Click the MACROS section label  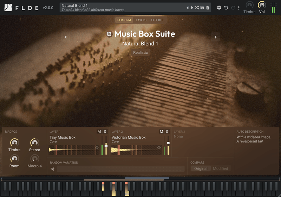point(11,132)
